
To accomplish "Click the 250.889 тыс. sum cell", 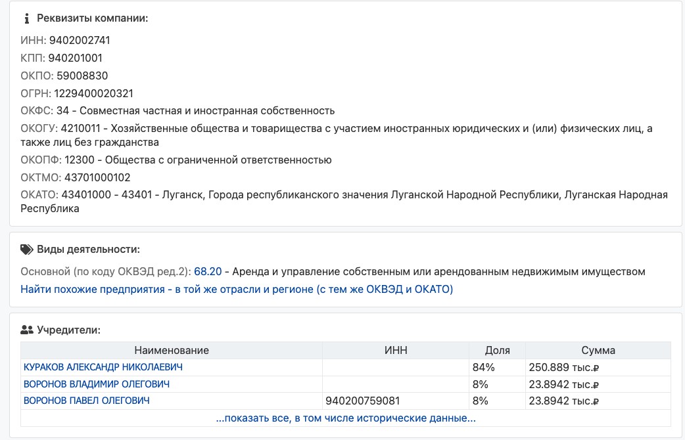I will click(x=563, y=367).
